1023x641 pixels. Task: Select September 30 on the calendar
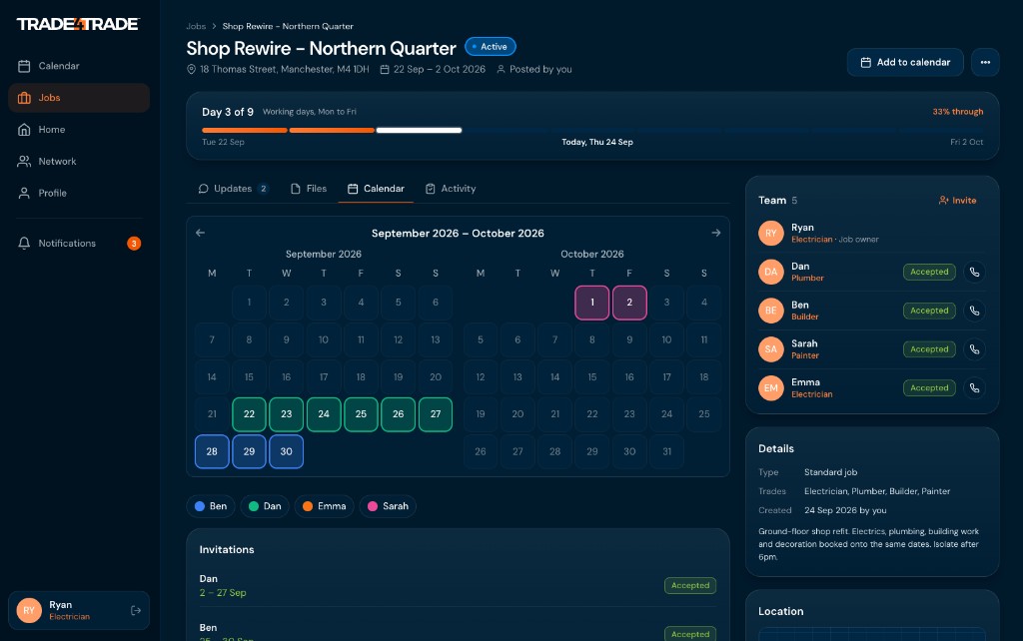tap(287, 451)
